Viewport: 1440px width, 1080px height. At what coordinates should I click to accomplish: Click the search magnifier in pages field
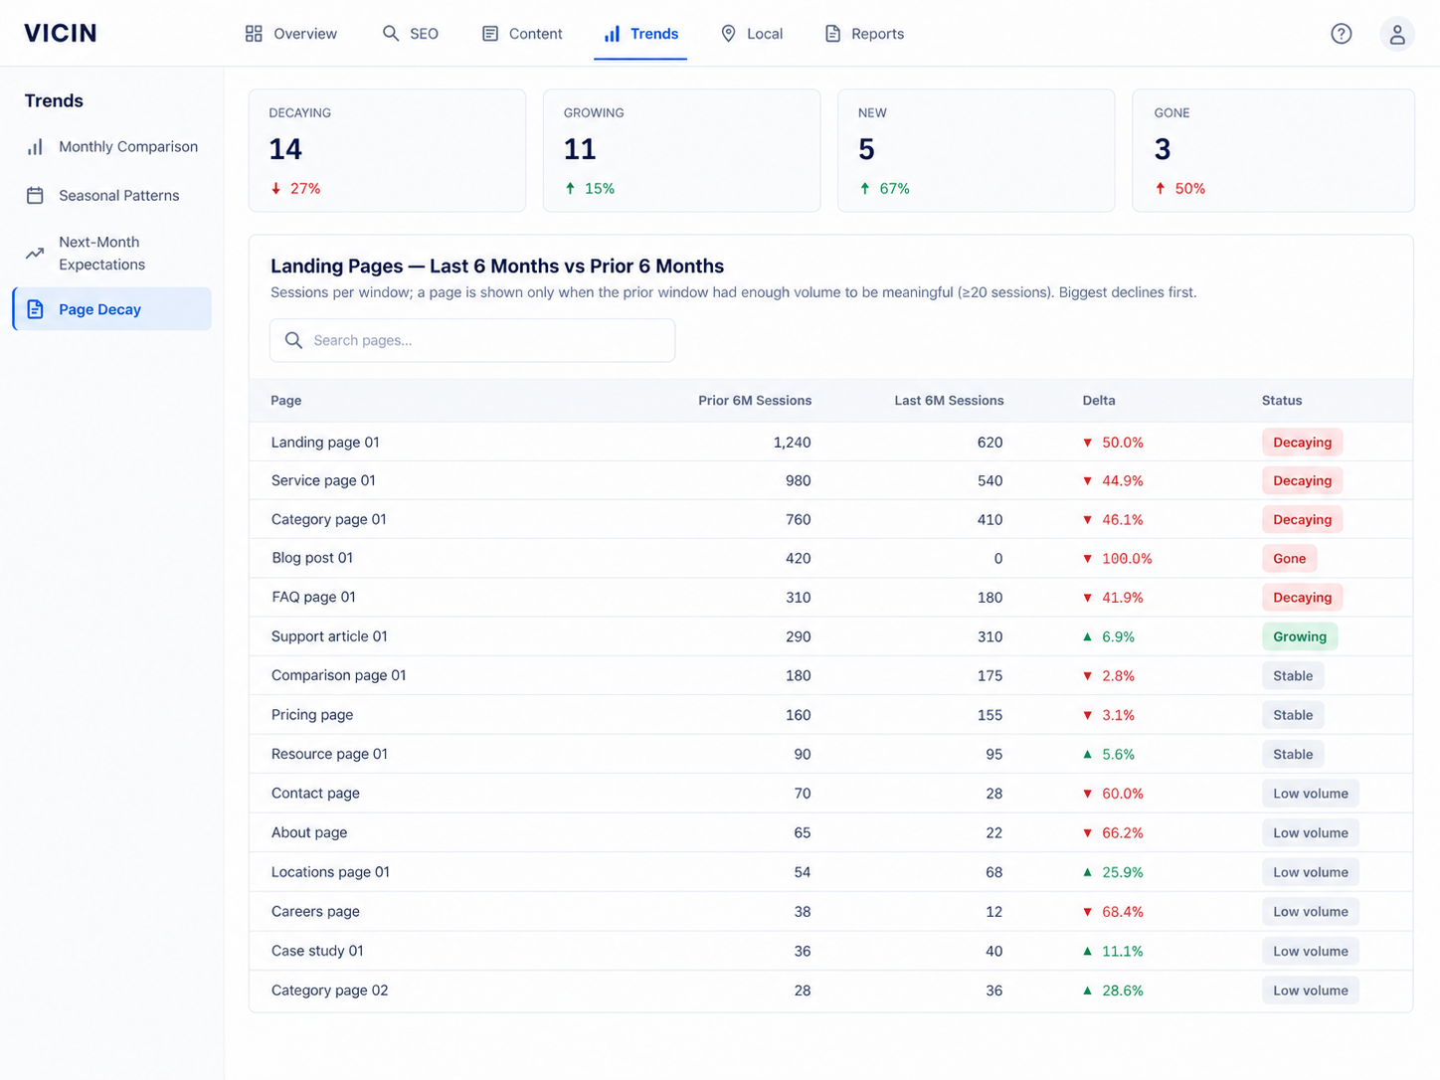click(x=293, y=340)
